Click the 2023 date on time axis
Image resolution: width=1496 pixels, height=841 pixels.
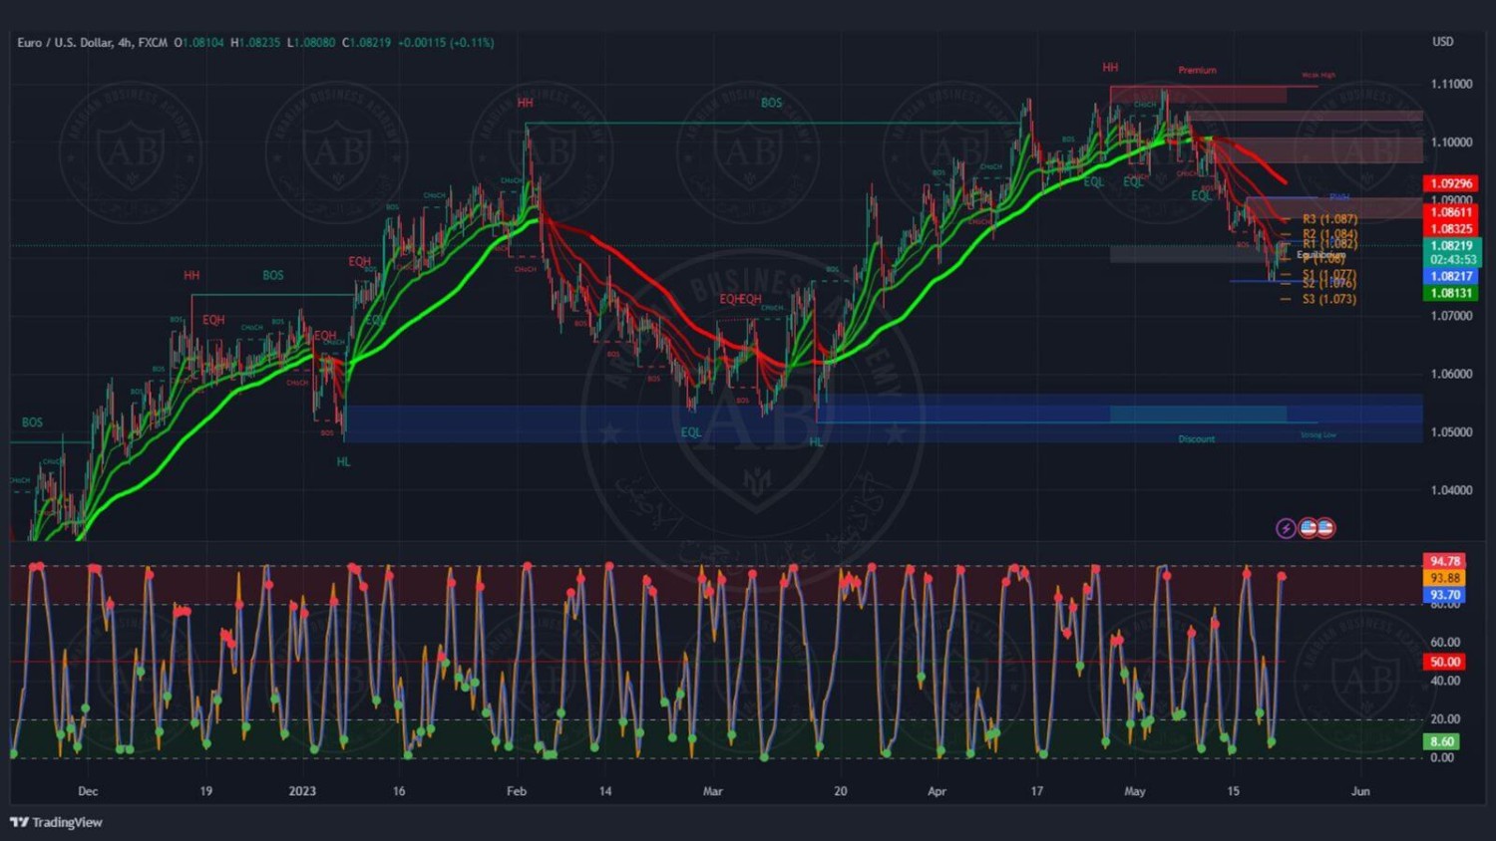302,791
